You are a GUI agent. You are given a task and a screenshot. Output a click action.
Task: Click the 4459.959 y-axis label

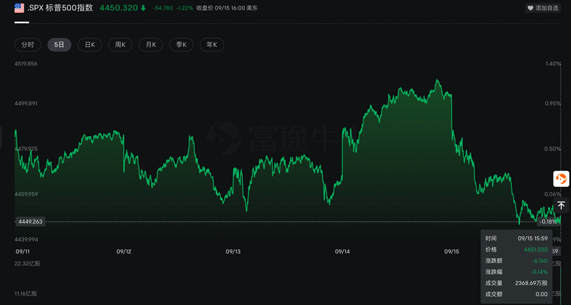click(26, 194)
